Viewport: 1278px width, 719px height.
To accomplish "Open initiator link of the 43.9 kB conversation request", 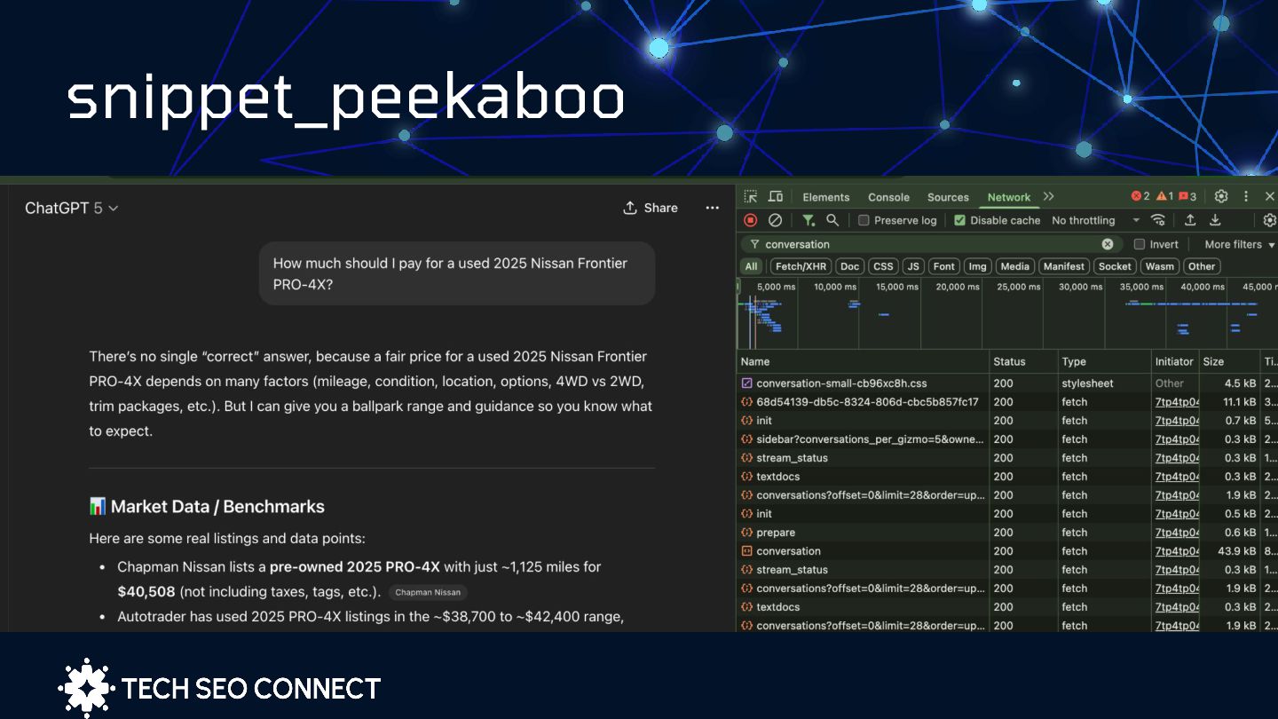I will tap(1177, 551).
